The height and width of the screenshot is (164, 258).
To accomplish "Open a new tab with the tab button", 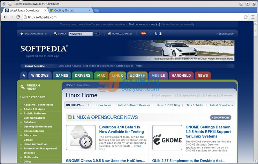I will [x=97, y=10].
